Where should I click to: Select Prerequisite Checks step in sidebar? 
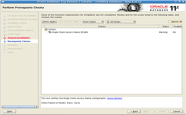click(x=19, y=41)
